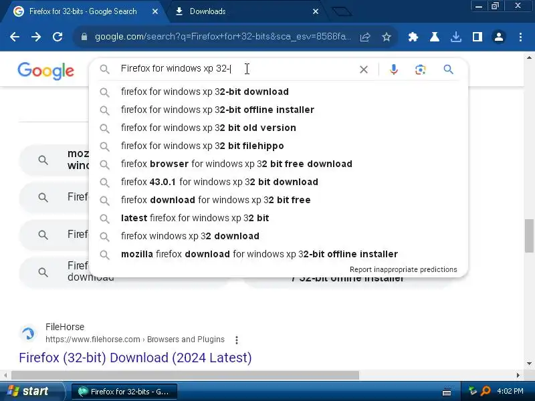Select suggestion '32-bit offline installer'
This screenshot has width=535, height=401.
click(x=279, y=110)
